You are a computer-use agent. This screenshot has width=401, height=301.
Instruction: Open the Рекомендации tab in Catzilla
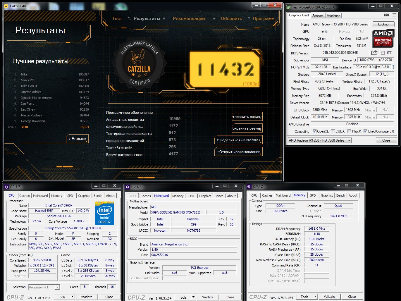click(189, 18)
